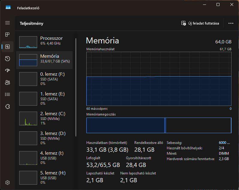Open the App history icon

7,59
